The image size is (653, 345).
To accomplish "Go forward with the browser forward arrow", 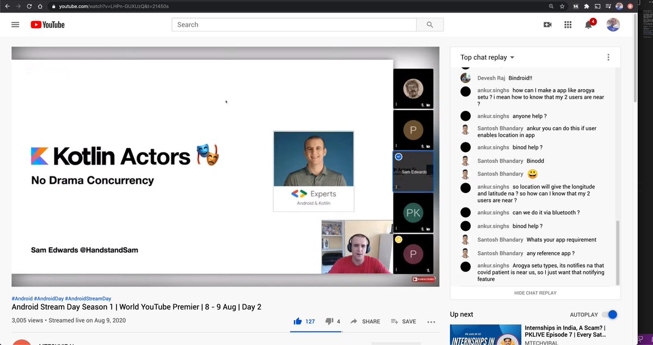I will (18, 7).
